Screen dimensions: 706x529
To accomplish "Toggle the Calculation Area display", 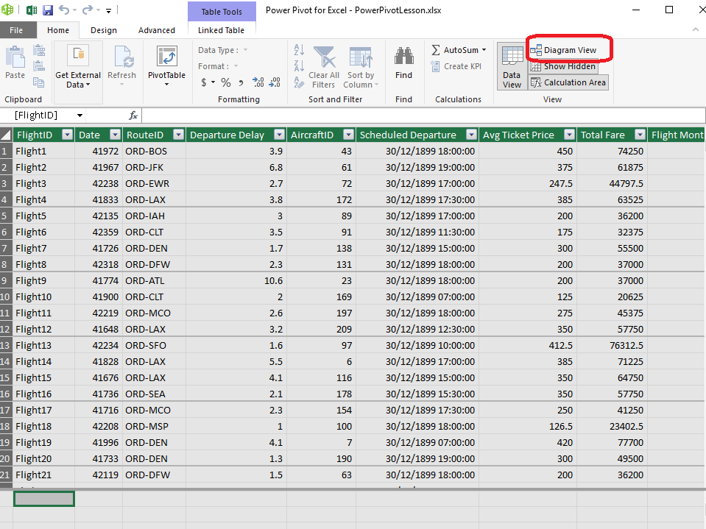I will pyautogui.click(x=568, y=82).
